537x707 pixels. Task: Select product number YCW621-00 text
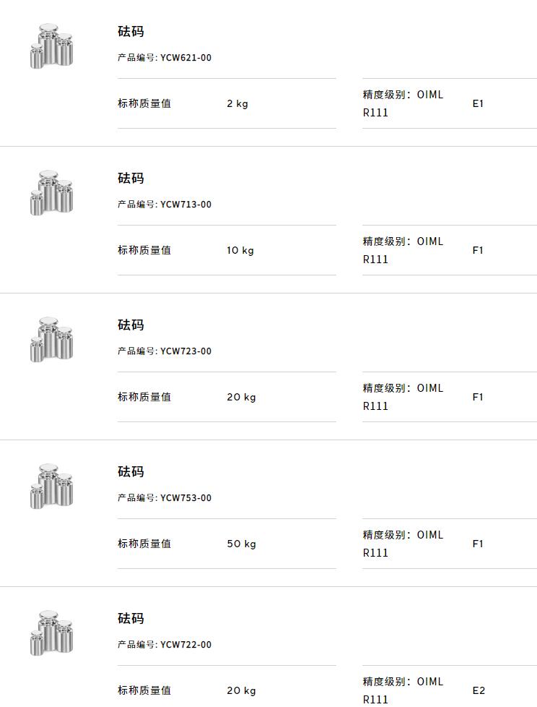185,58
